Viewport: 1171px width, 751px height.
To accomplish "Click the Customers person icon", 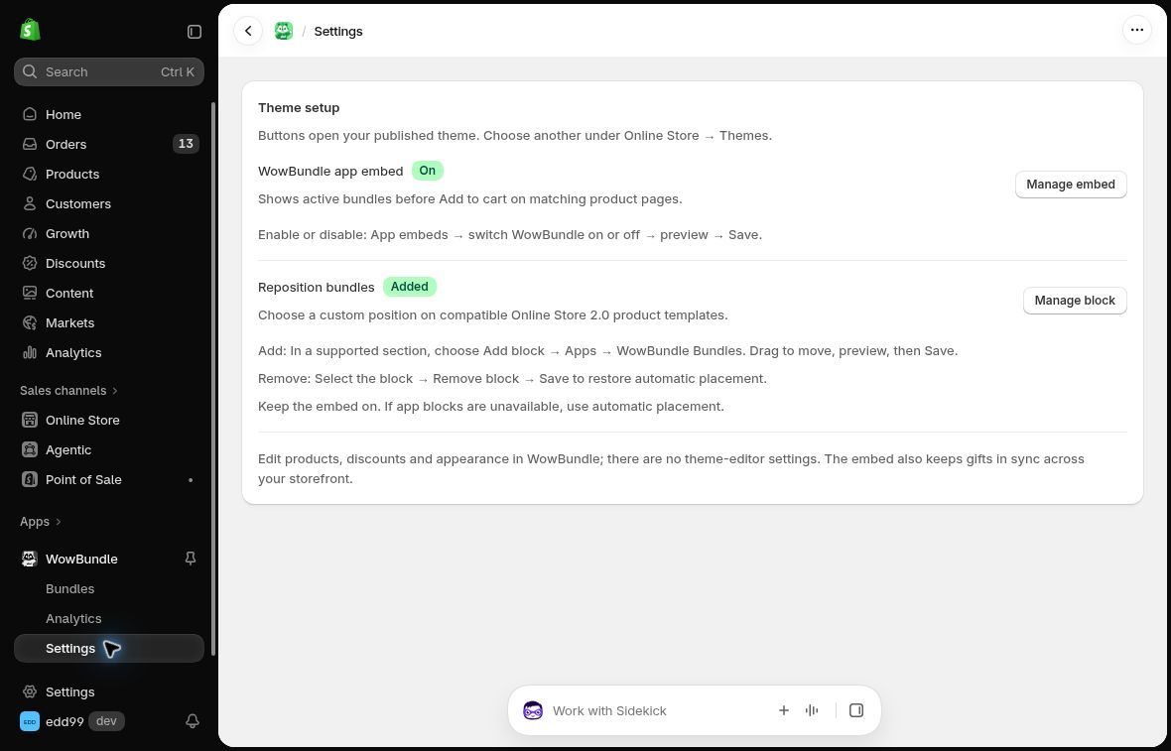I will tap(30, 203).
